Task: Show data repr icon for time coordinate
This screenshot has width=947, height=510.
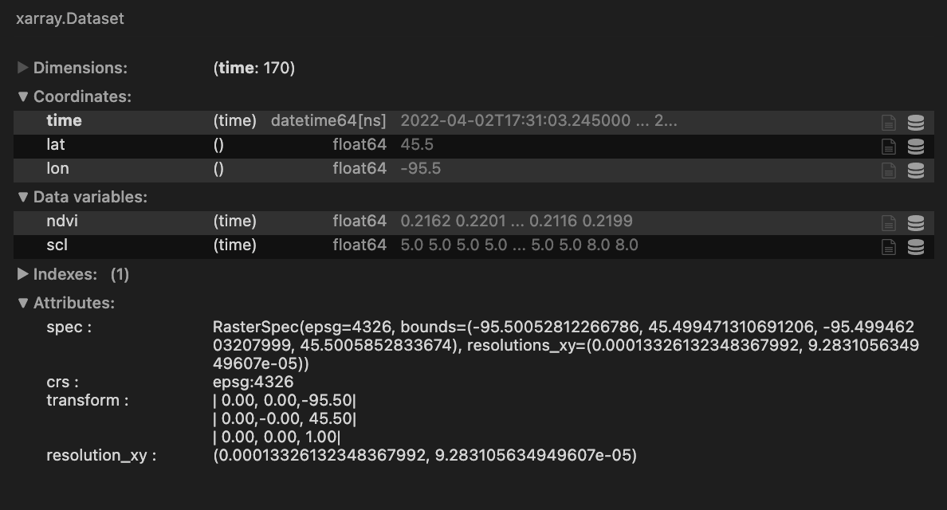Action: tap(916, 123)
